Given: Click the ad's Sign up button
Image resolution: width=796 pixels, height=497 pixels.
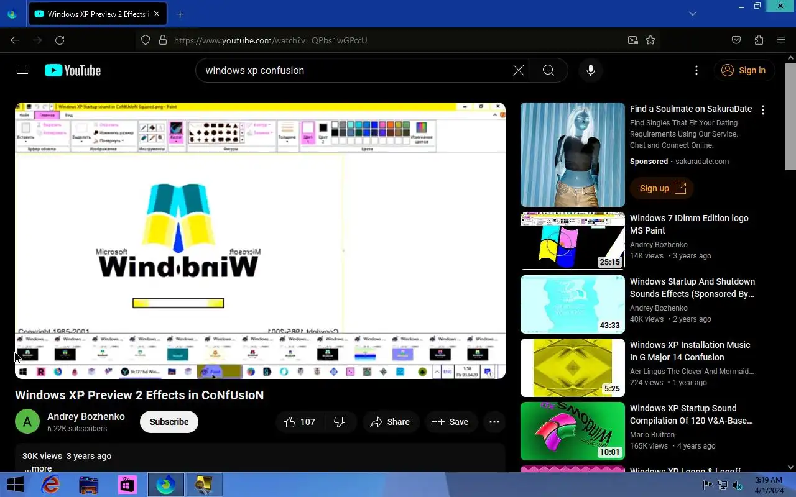Looking at the screenshot, I should [662, 188].
